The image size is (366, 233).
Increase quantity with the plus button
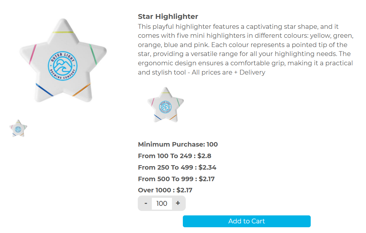point(178,203)
